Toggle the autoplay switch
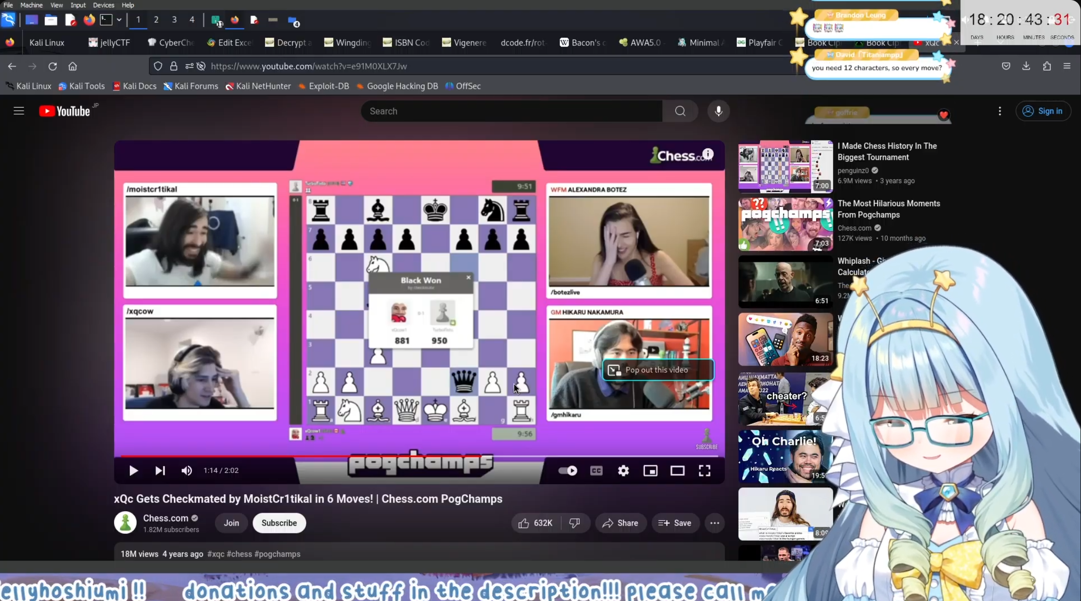The width and height of the screenshot is (1081, 601). tap(568, 471)
